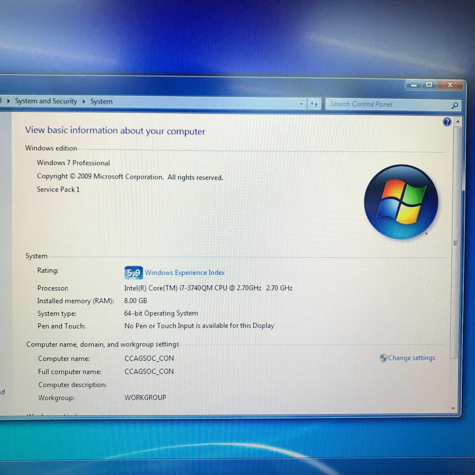Click the vertical scrollbar thumb
This screenshot has width=475, height=475.
(x=456, y=243)
